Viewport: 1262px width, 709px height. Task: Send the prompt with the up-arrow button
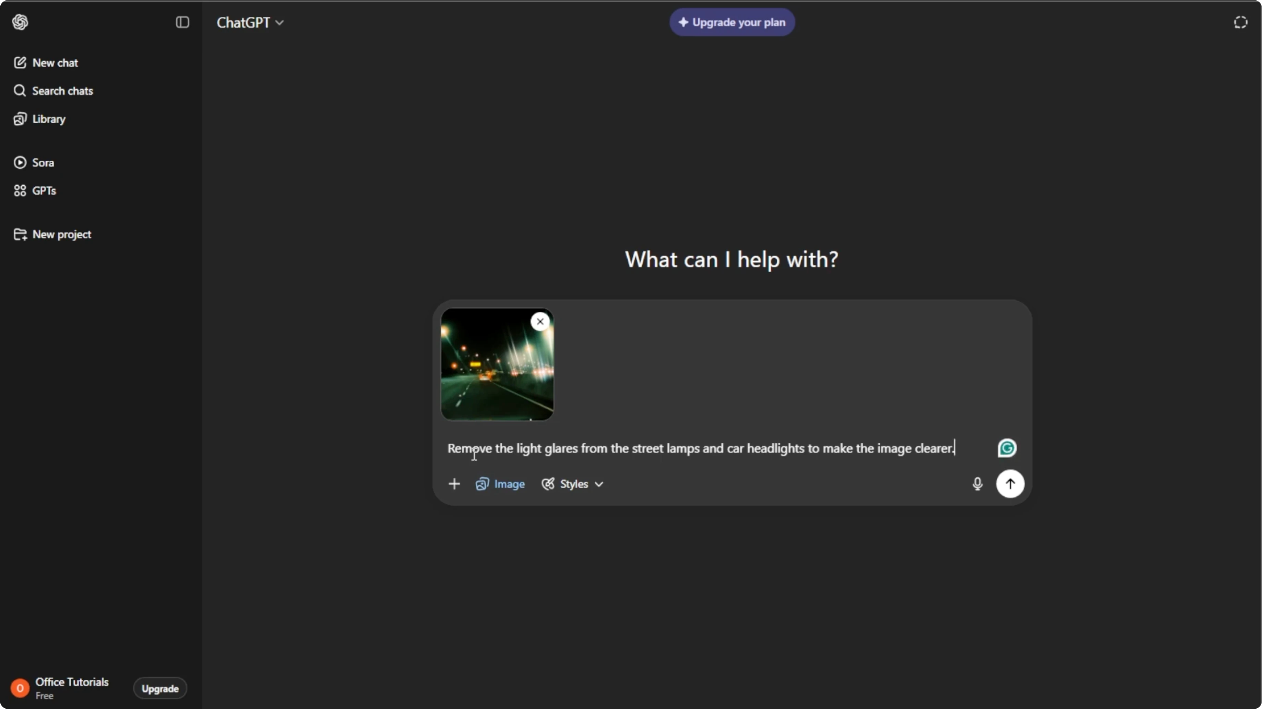[x=1010, y=484]
